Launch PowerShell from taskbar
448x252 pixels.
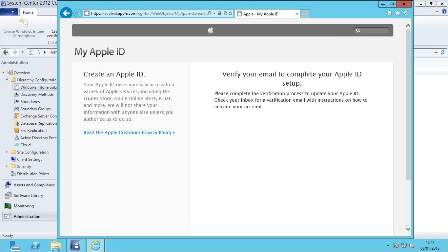pos(35,245)
